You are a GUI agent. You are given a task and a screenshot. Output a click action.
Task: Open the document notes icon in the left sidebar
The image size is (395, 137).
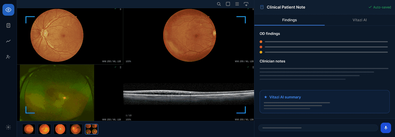click(8, 25)
